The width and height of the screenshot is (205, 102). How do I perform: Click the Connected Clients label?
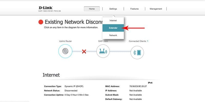[x=138, y=41]
